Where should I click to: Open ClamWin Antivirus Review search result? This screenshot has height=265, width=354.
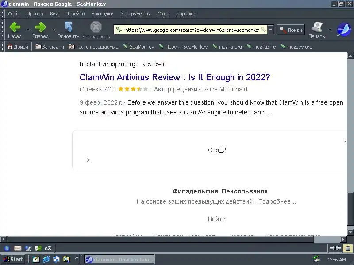point(175,77)
